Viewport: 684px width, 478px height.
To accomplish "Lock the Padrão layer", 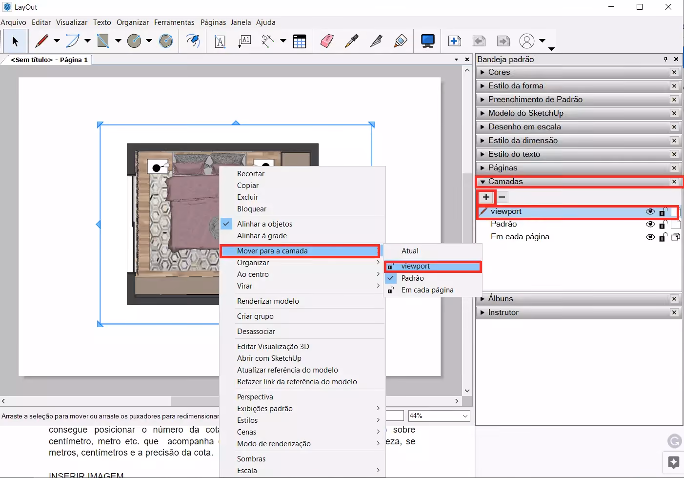I will pyautogui.click(x=663, y=224).
